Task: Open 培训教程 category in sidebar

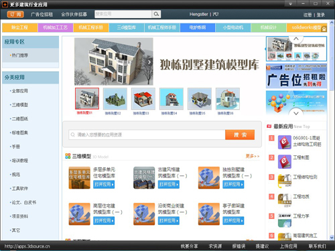Action: pyautogui.click(x=19, y=161)
